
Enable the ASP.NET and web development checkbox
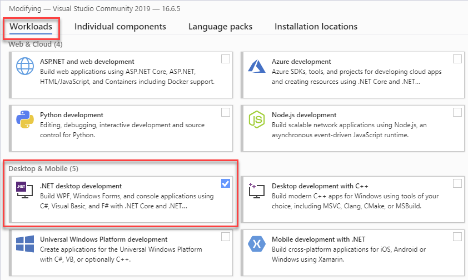tap(226, 59)
